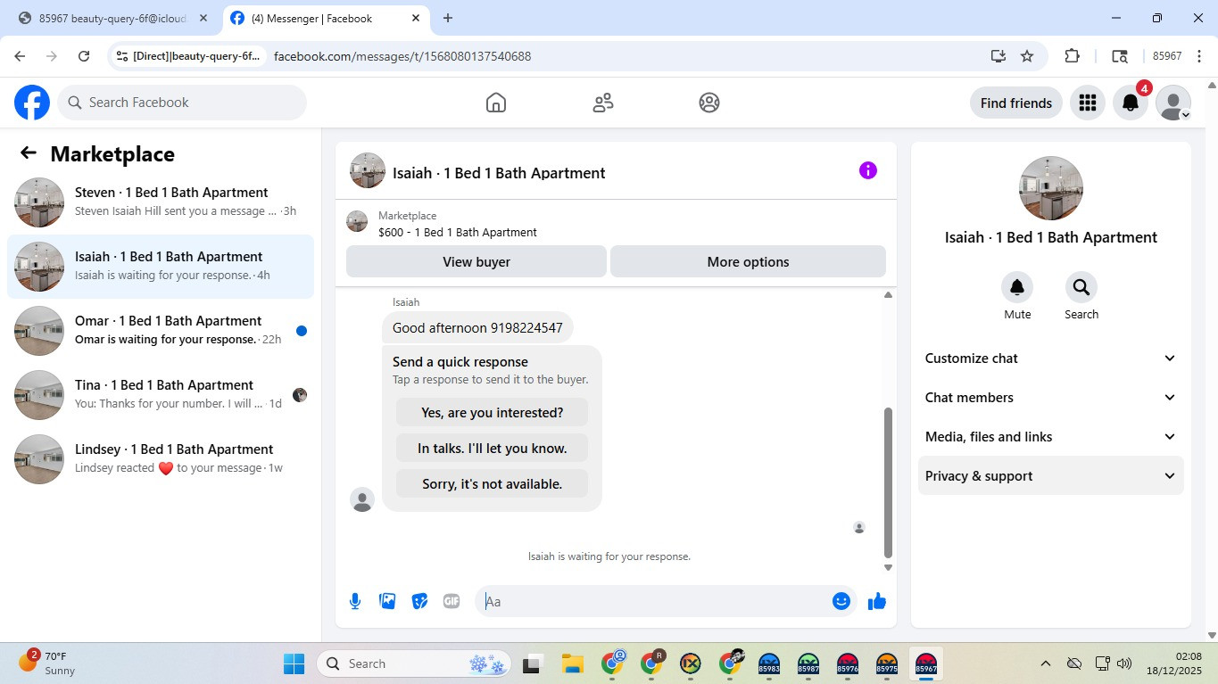Open Steven's 1 Bed 1 Bath conversation
The width and height of the screenshot is (1218, 684).
tap(161, 202)
